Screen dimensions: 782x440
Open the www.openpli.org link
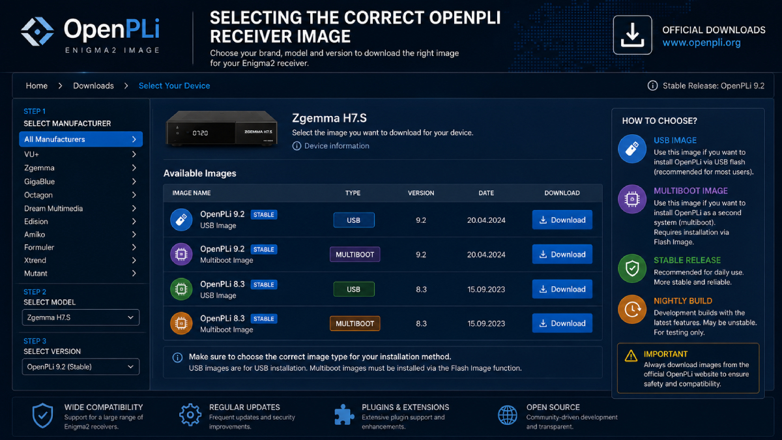701,42
